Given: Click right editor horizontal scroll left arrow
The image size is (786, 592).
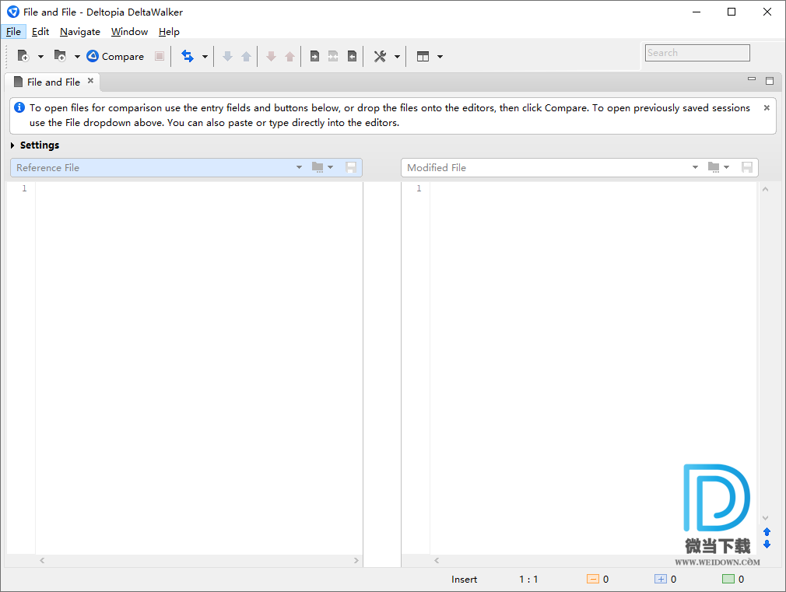Looking at the screenshot, I should (437, 560).
